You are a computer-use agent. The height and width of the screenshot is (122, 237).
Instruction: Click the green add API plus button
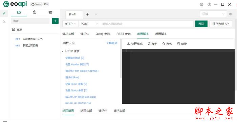click(55, 21)
